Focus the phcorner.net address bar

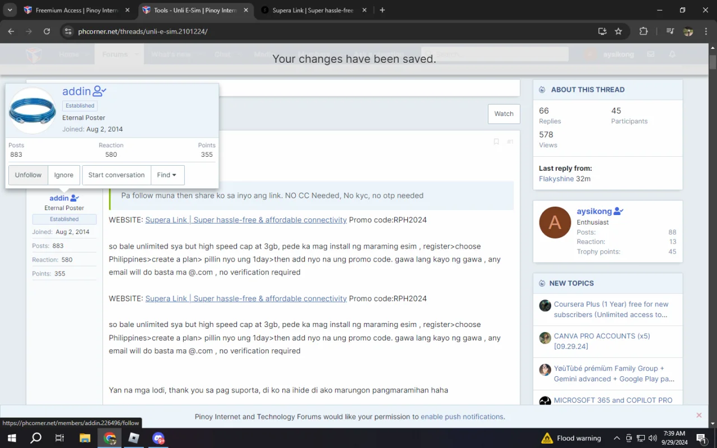tap(336, 31)
